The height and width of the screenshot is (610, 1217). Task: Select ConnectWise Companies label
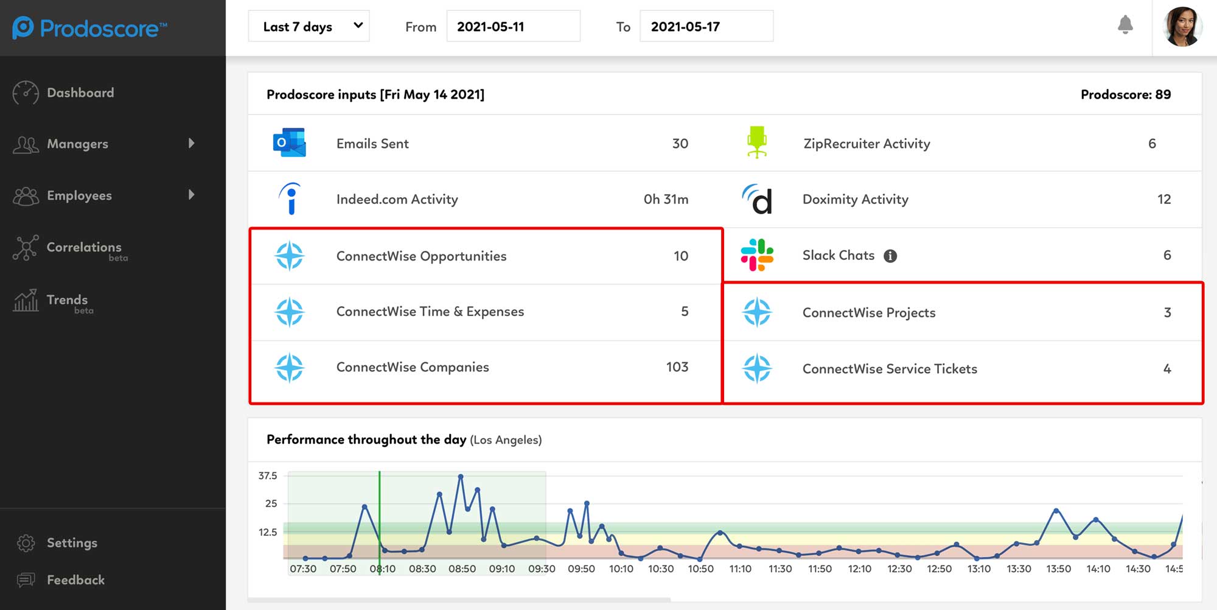tap(413, 367)
